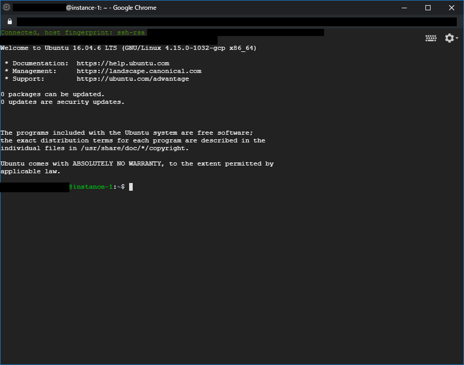464x365 pixels.
Task: Close the Chrome SSH window
Action: (x=452, y=8)
